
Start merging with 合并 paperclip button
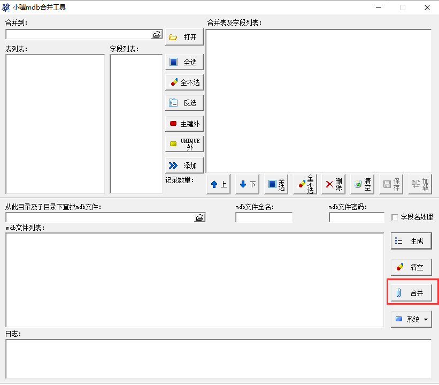pos(411,293)
